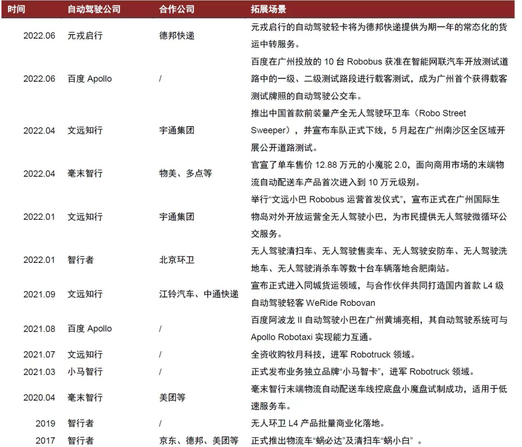The width and height of the screenshot is (522, 447).
Task: Select the 2022.04 date in the 宇通集团 row
Action: [39, 130]
